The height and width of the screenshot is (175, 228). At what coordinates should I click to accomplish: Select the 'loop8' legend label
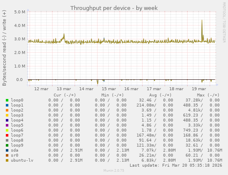coord(17,140)
